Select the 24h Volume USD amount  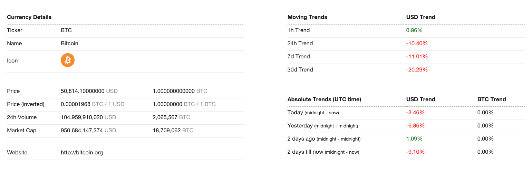pos(88,117)
